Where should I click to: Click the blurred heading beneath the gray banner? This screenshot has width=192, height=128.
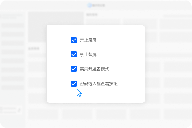click(34, 49)
